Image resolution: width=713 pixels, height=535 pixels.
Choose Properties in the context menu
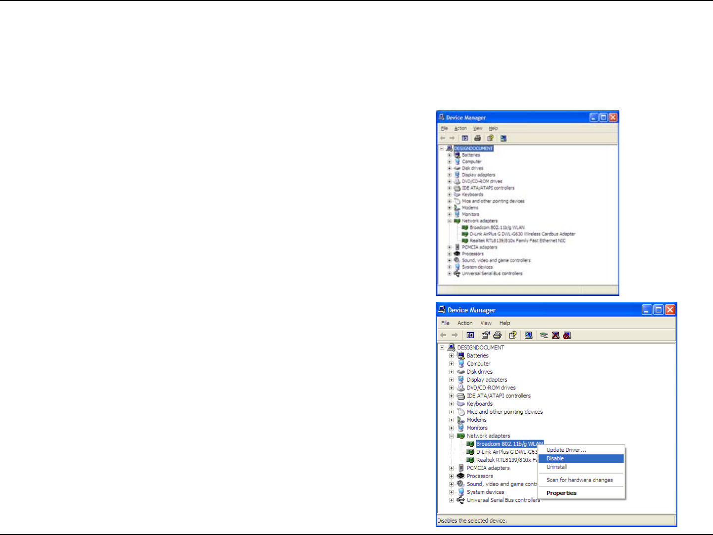(581, 493)
